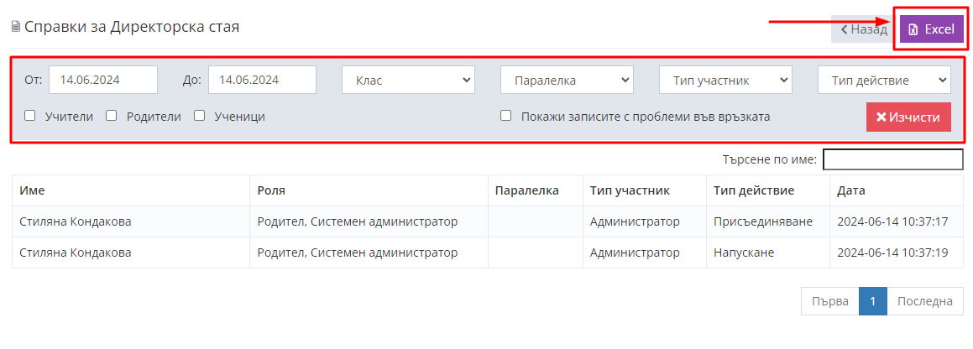Click the От date field

tap(103, 80)
